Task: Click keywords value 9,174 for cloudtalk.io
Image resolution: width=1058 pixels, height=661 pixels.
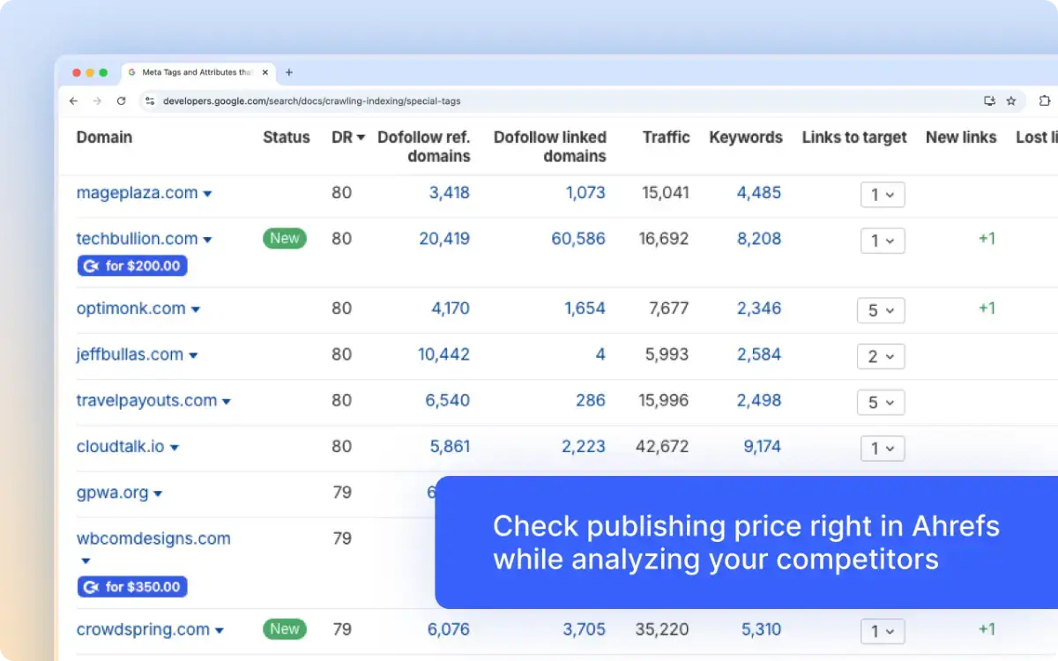Action: [x=762, y=447]
